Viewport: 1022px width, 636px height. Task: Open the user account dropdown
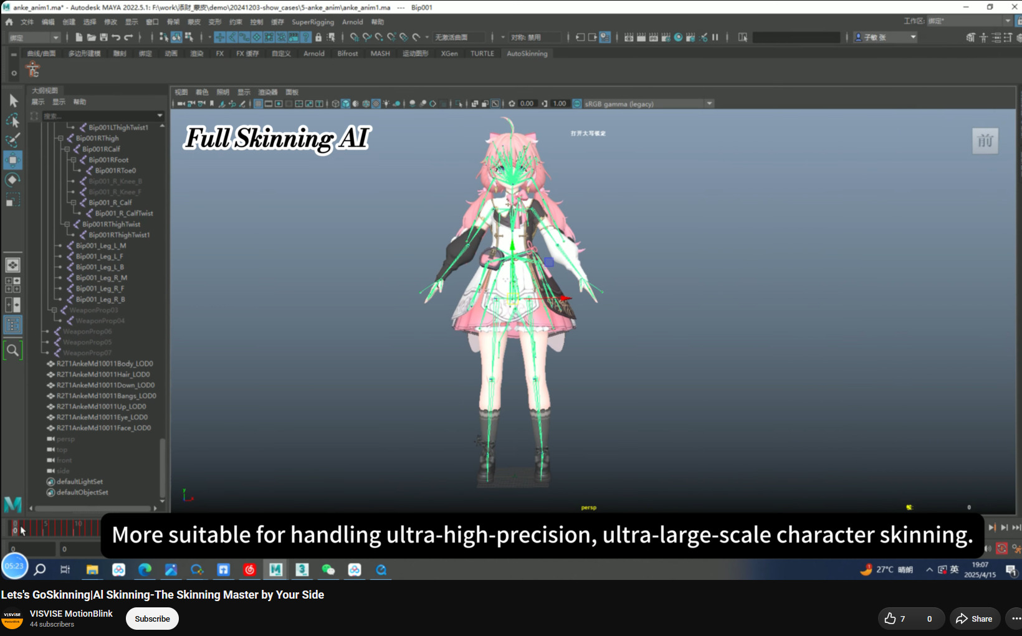[886, 37]
